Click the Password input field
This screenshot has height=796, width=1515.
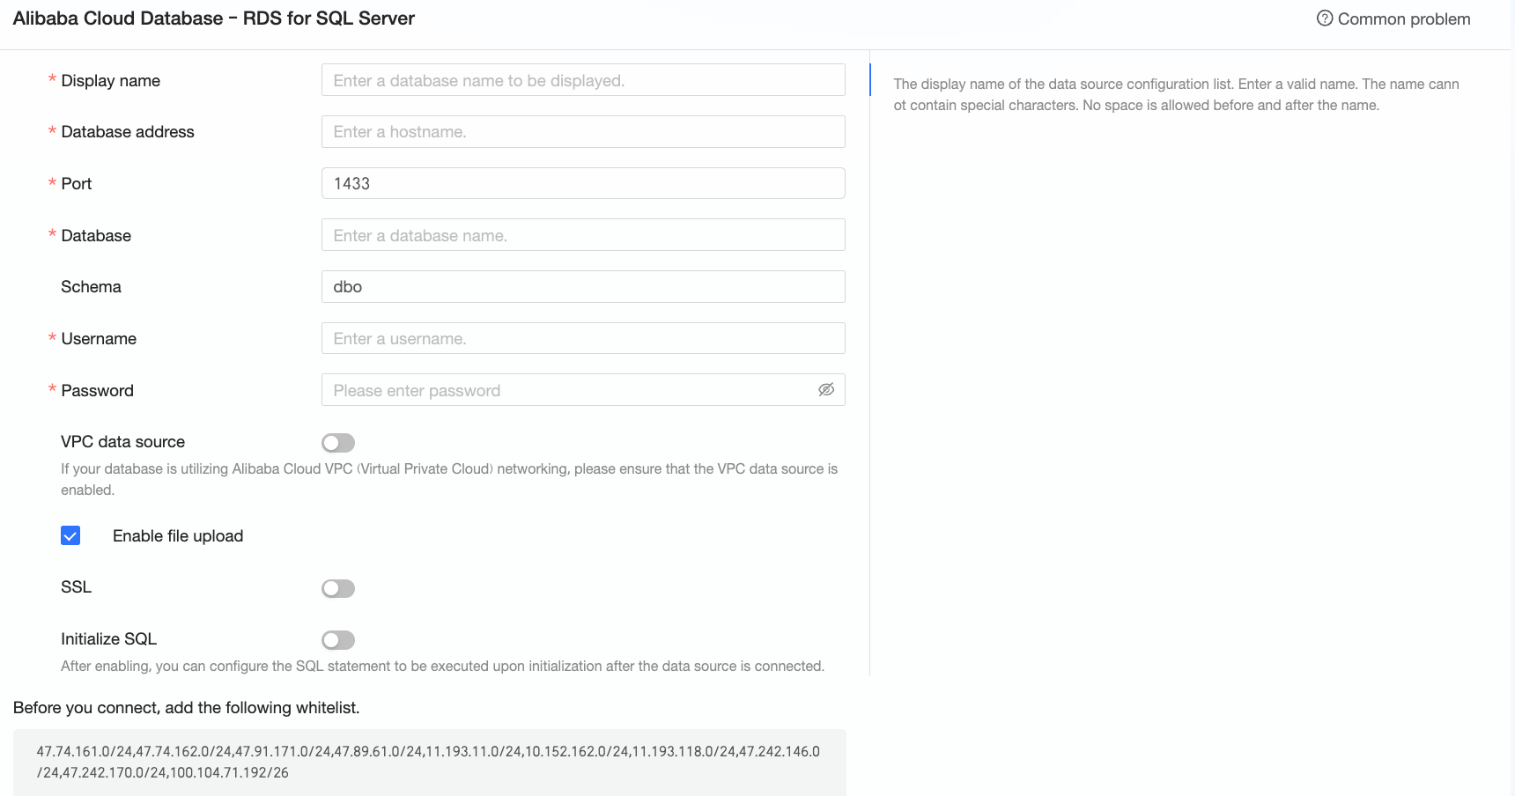point(583,390)
